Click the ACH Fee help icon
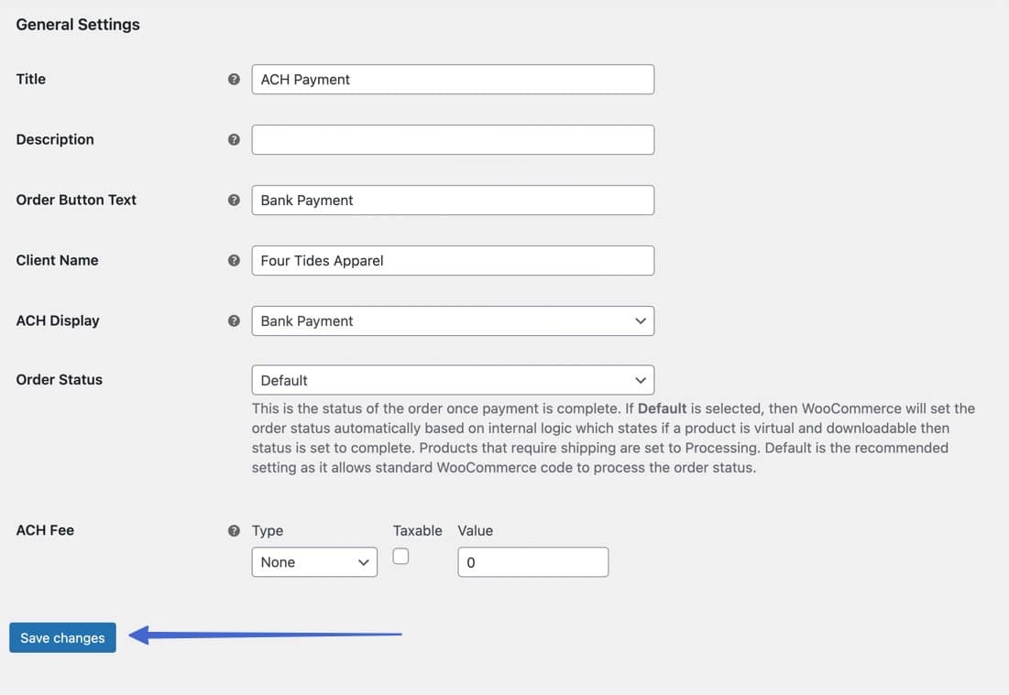The image size is (1009, 695). pos(234,531)
